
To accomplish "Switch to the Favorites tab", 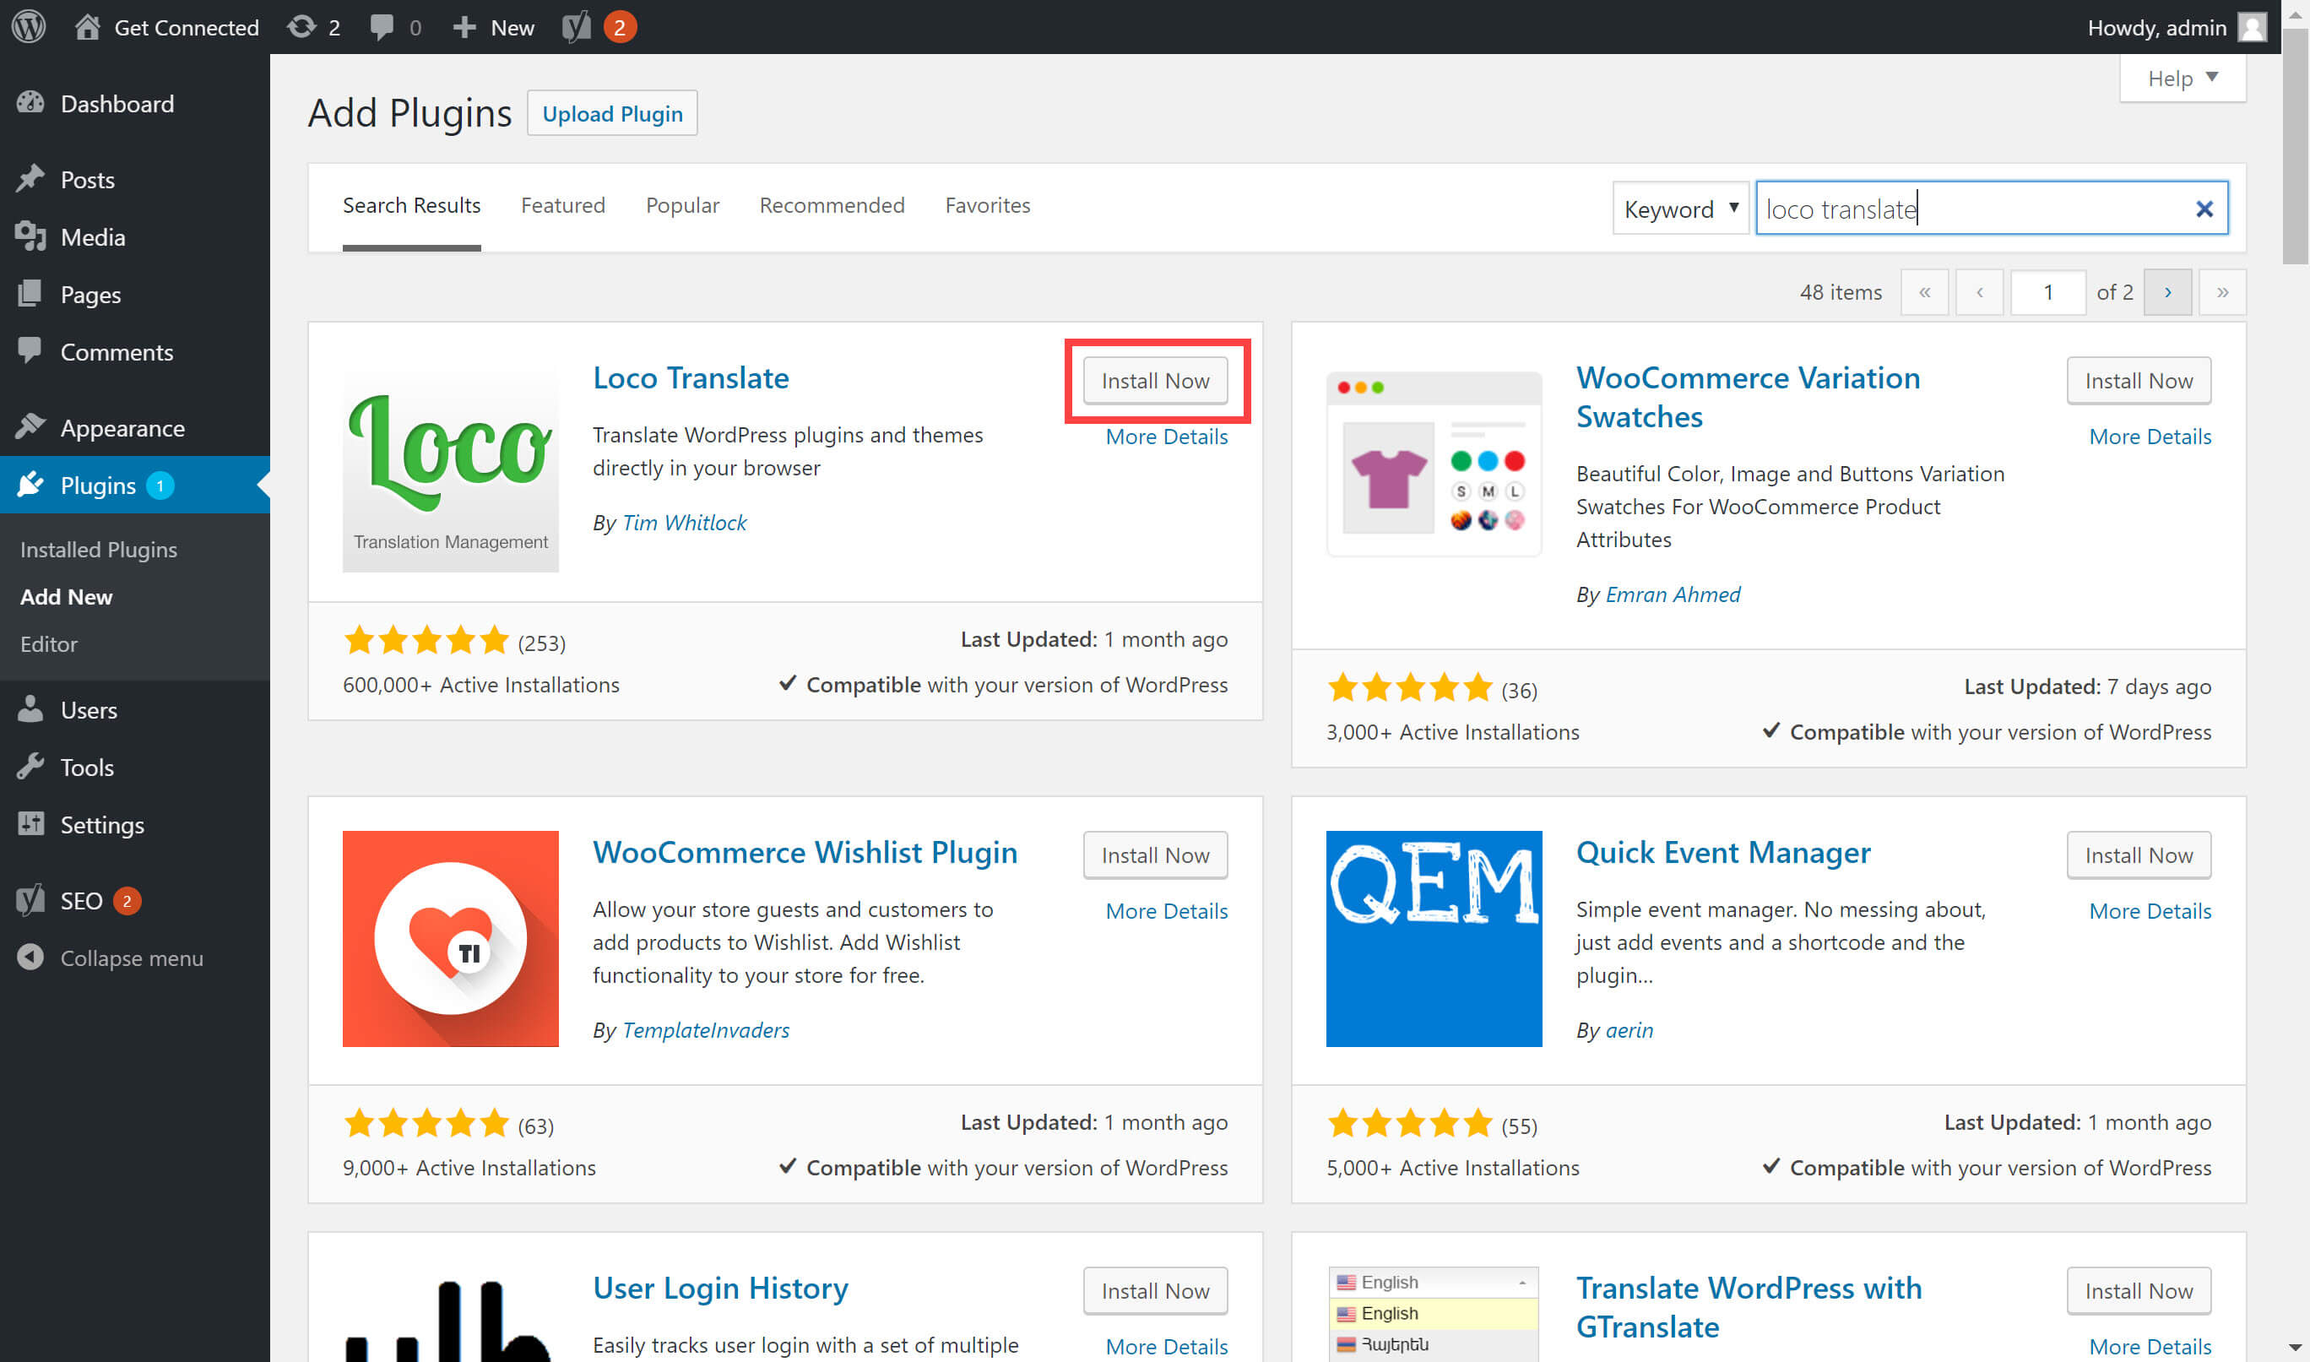I will point(987,204).
